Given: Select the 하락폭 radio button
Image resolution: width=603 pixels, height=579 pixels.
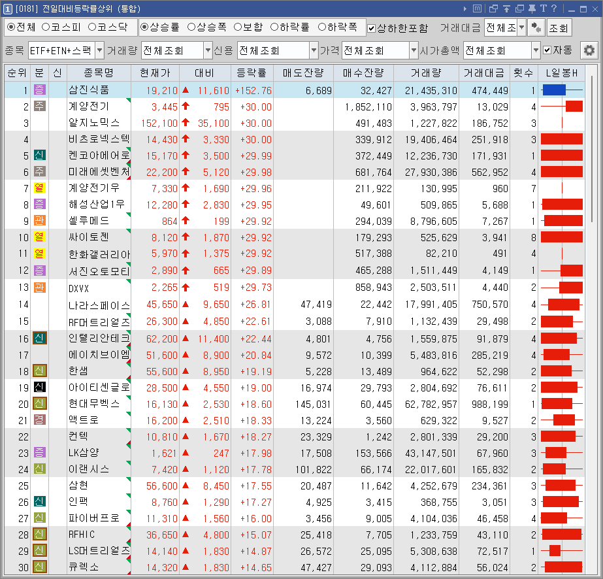Looking at the screenshot, I should coord(322,27).
